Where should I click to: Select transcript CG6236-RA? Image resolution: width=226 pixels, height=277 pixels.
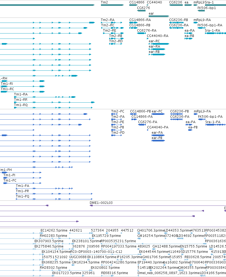pos(179,25)
